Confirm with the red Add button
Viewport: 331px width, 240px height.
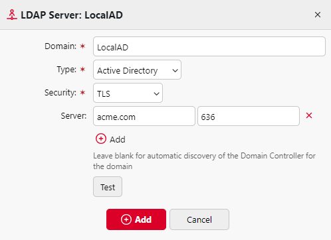click(x=136, y=219)
